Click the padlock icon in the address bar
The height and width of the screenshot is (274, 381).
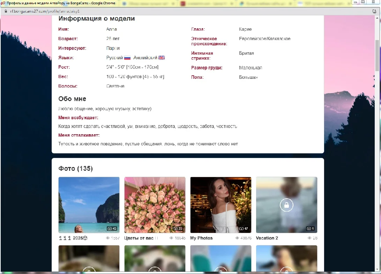tap(6, 11)
